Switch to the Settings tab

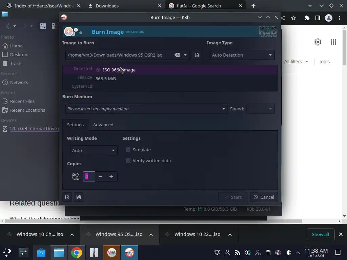75,125
